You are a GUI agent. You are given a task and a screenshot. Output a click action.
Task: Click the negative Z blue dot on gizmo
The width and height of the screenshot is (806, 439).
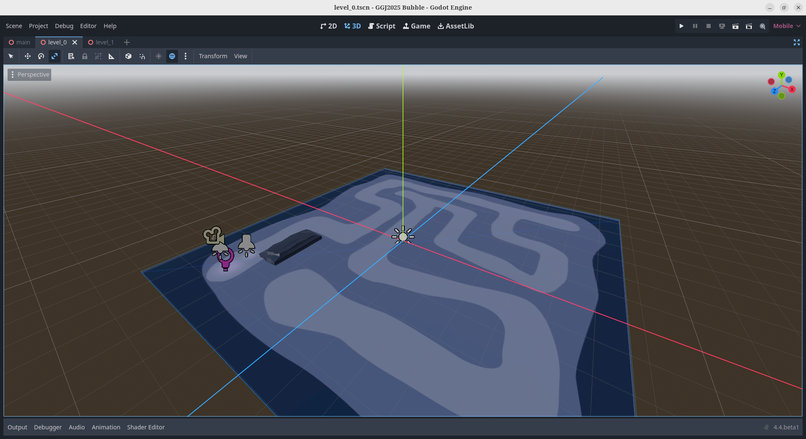pos(789,80)
